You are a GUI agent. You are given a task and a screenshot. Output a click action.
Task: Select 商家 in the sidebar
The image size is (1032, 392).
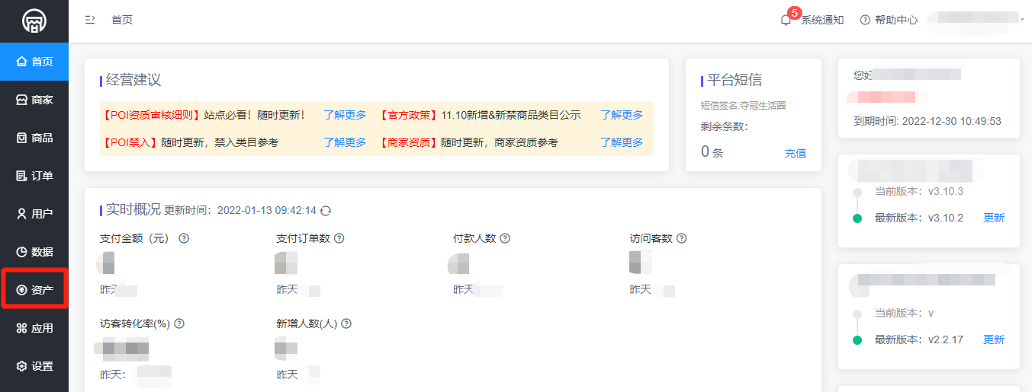[x=34, y=100]
